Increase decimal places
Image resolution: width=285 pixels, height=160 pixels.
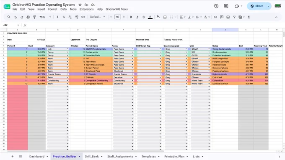click(x=77, y=17)
